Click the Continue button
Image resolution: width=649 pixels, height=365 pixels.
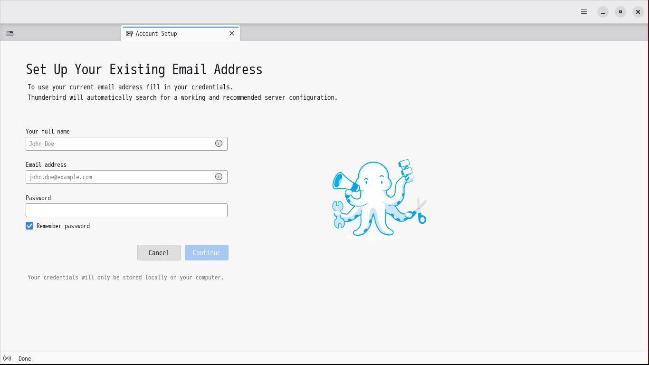(x=207, y=253)
